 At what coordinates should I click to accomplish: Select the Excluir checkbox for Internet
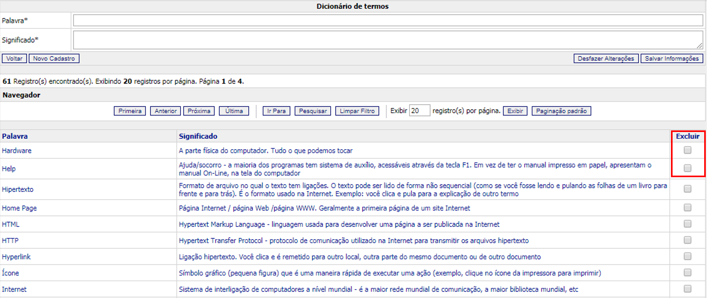click(687, 289)
